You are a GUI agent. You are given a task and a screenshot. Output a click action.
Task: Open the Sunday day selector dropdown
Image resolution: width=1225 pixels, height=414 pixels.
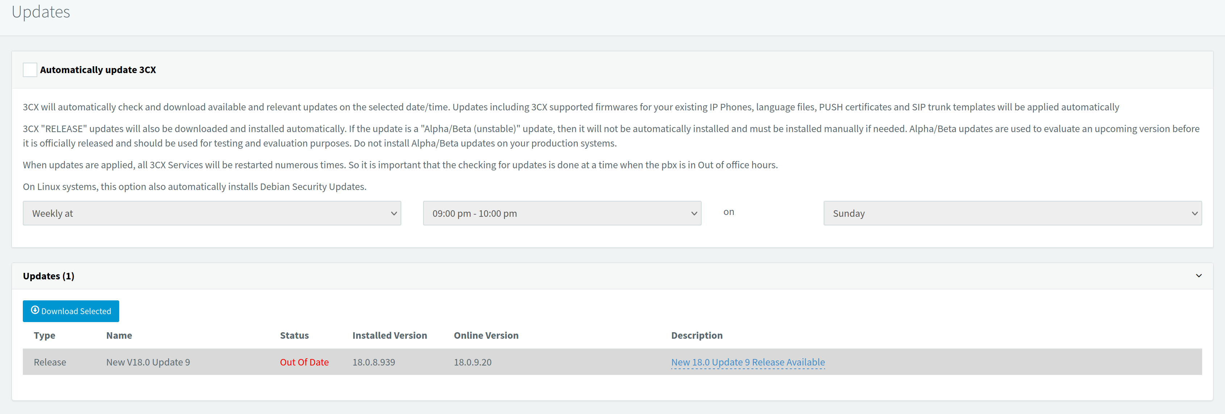coord(1012,214)
